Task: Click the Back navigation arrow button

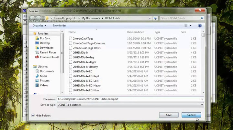Action: pos(32,18)
